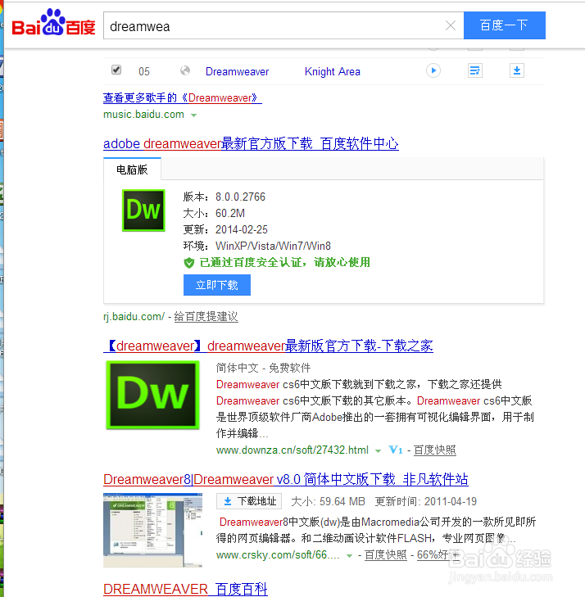Select the update date 2014-02-25
The height and width of the screenshot is (597, 585).
pyautogui.click(x=242, y=229)
